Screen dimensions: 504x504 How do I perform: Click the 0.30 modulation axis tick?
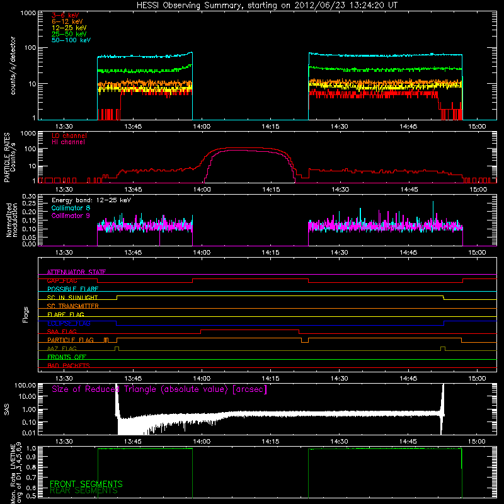coord(28,196)
